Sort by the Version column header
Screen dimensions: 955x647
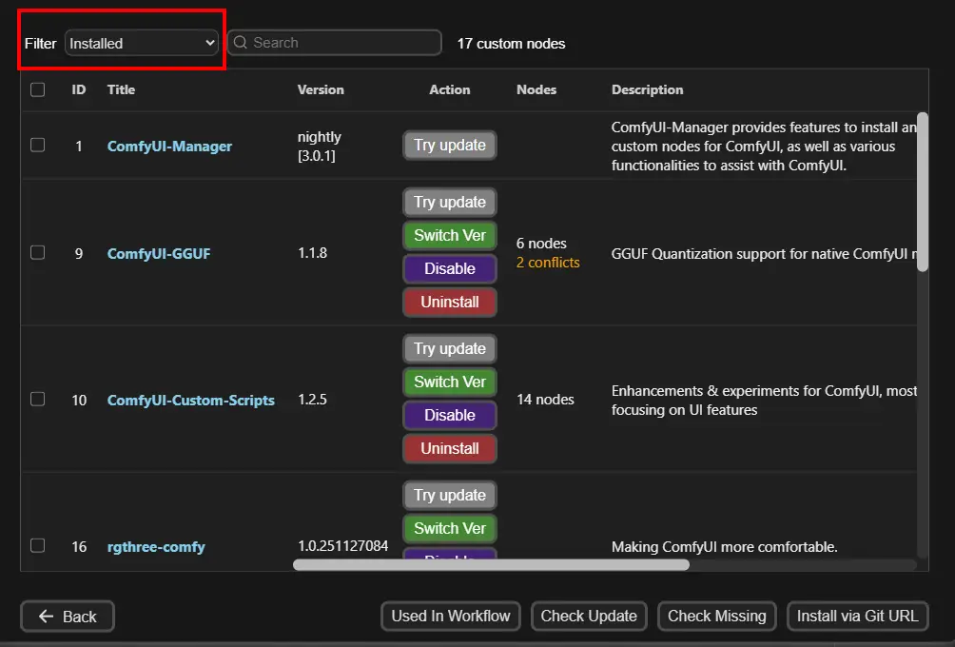tap(321, 89)
